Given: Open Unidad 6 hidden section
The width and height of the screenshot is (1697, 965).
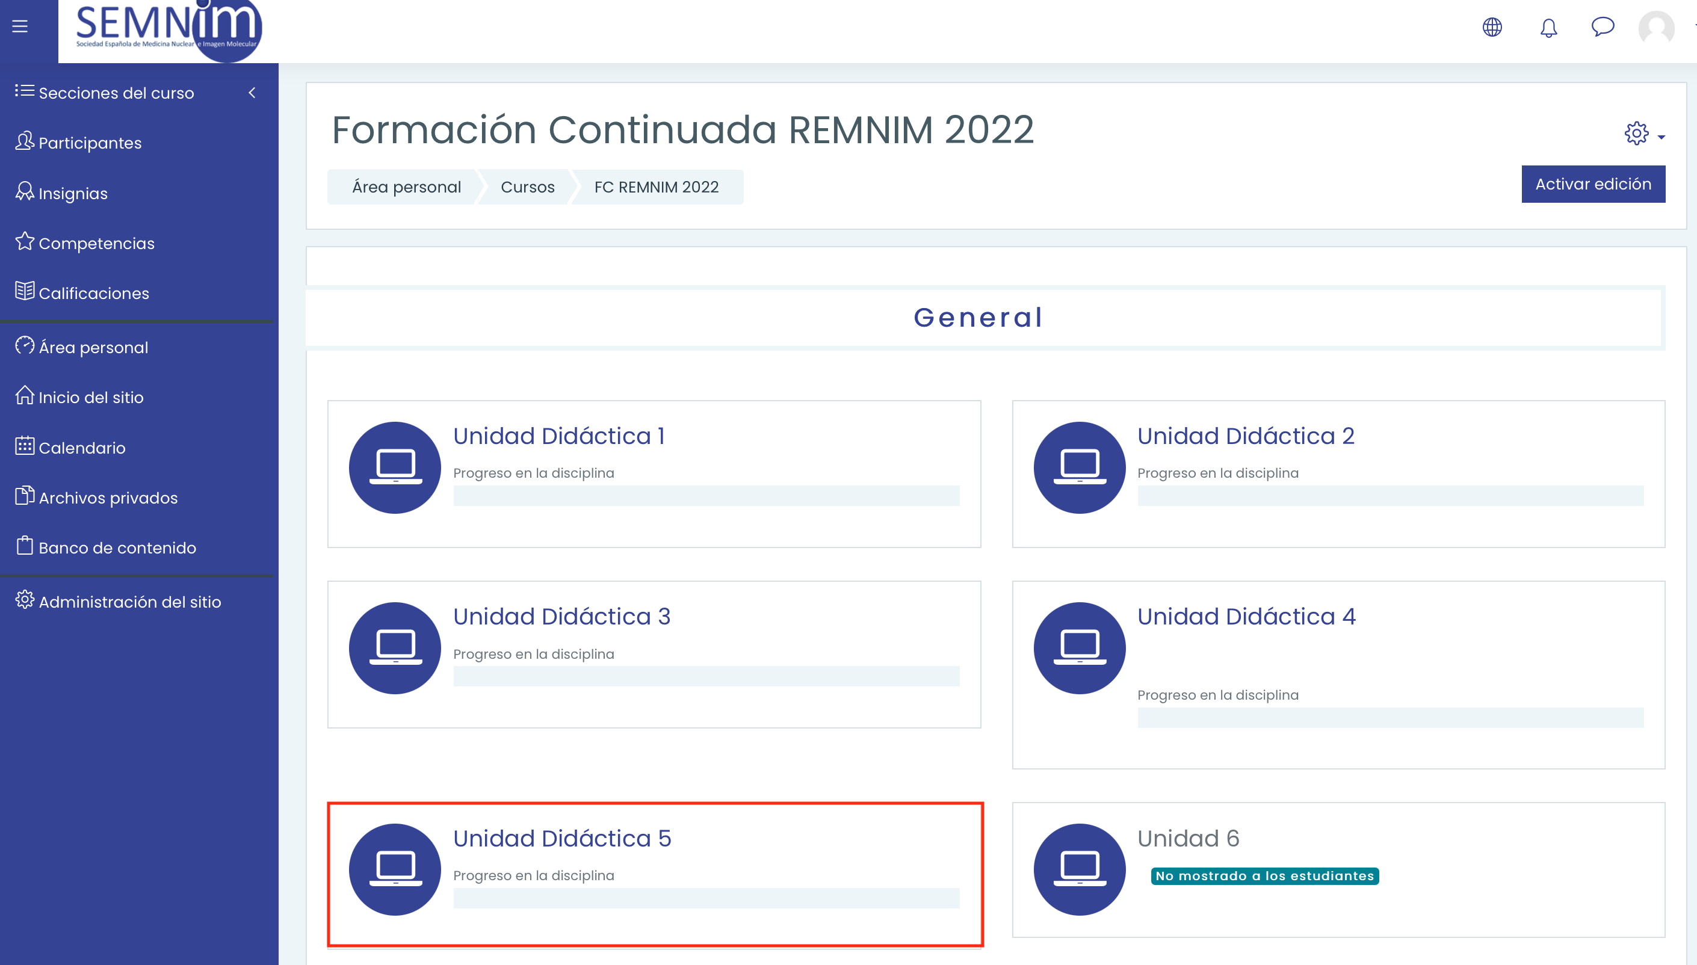Looking at the screenshot, I should point(1188,839).
